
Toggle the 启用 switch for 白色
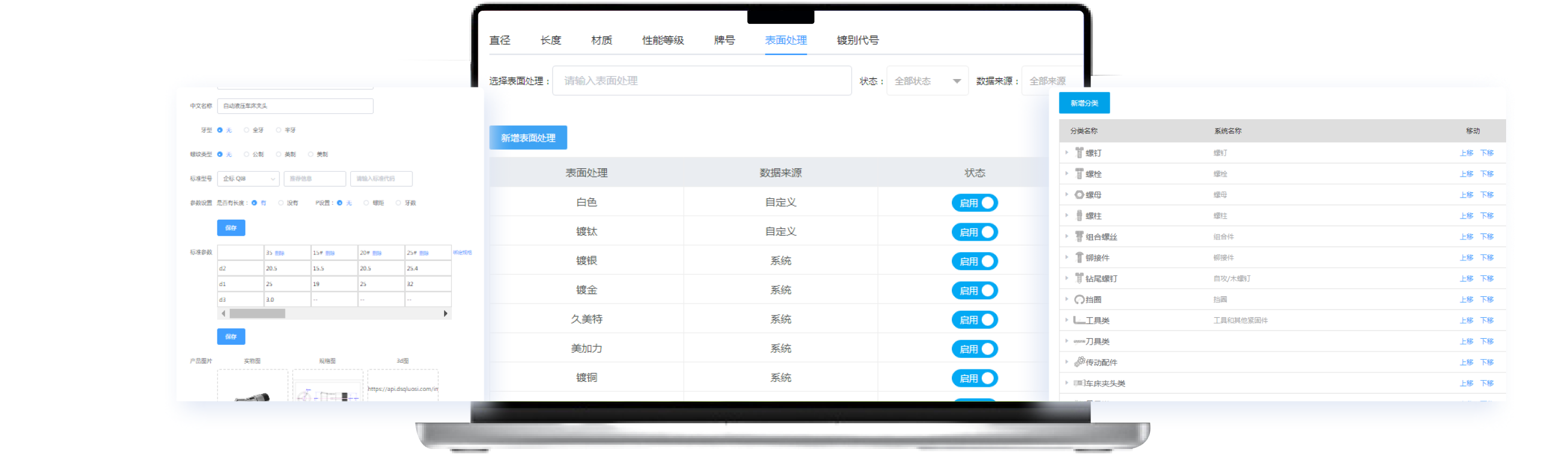click(x=975, y=203)
